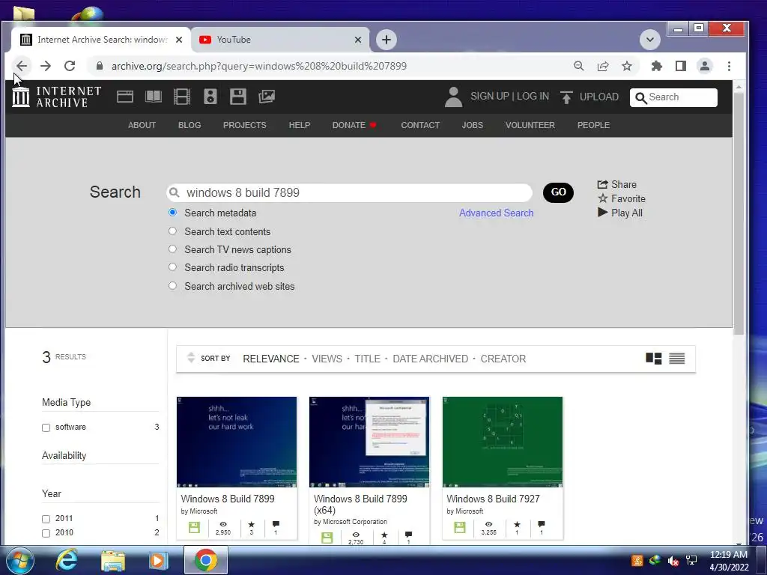Open the Video film strip icon
Viewport: 767px width, 575px height.
(x=182, y=97)
